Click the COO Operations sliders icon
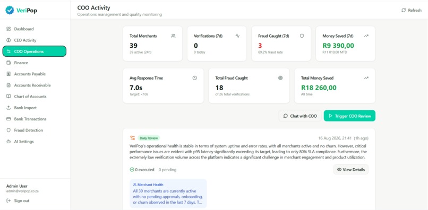Viewport: 428px width, 210px height. [x=8, y=51]
